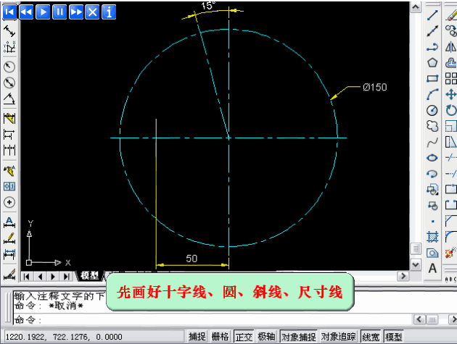Select the Radius dimension tool
Screen dimensions: 457x344
tap(9, 67)
